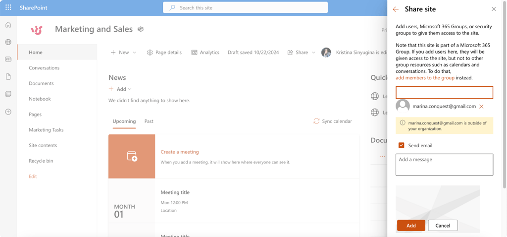Image resolution: width=507 pixels, height=237 pixels.
Task: Click the first globe quick link icon
Action: click(375, 96)
